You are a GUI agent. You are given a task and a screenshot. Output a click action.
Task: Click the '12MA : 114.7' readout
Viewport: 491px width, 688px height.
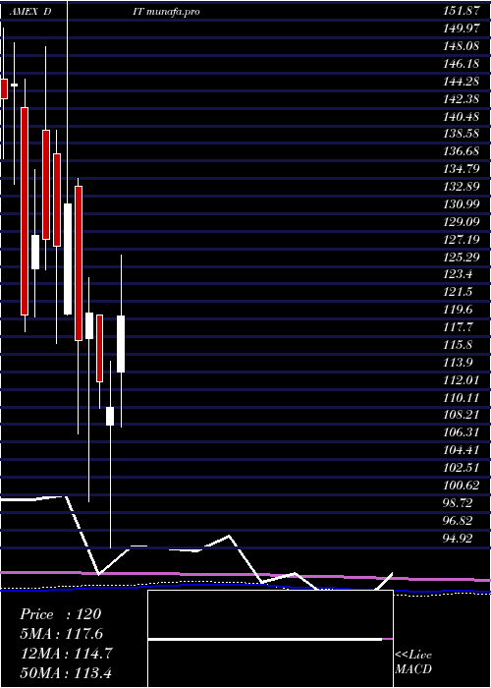coord(67,654)
